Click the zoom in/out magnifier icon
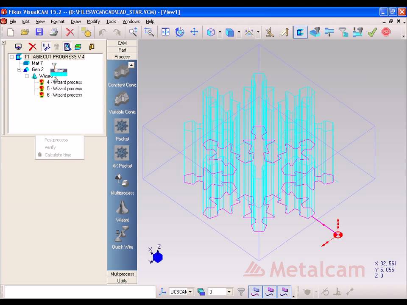 tap(133, 32)
